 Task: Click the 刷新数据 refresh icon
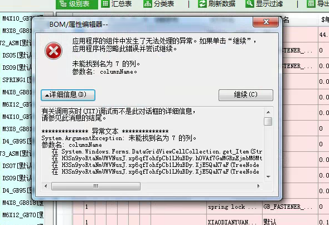coord(202,4)
